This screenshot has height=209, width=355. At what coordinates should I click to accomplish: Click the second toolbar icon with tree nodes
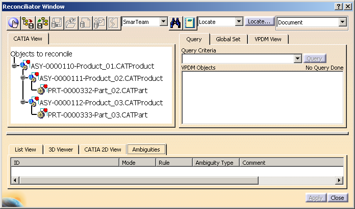coord(28,23)
